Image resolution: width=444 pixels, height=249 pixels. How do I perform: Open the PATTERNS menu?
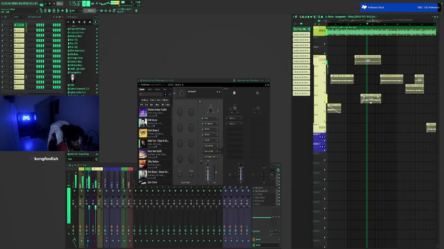[x=15, y=3]
